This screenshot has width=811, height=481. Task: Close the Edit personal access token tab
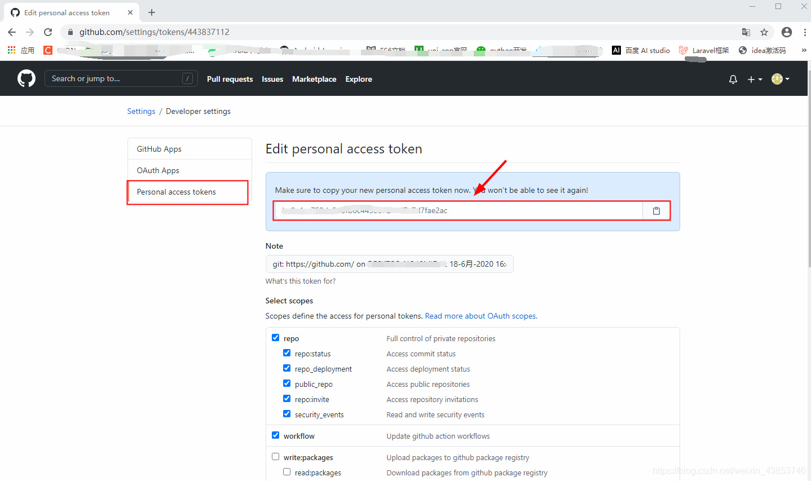point(130,12)
